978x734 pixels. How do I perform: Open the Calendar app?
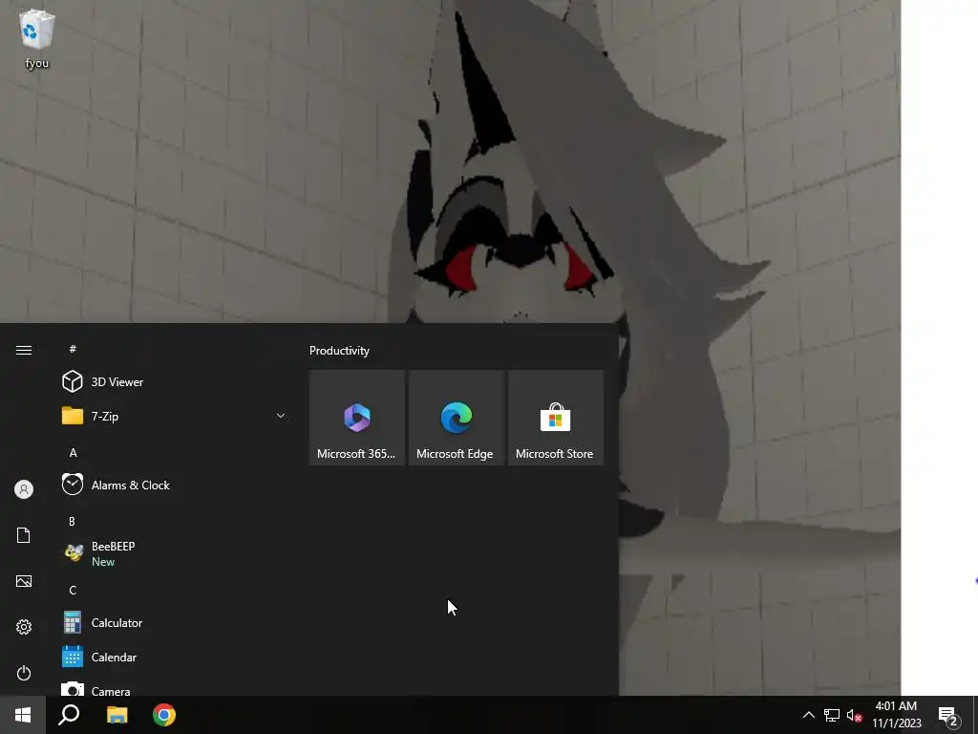(175, 658)
